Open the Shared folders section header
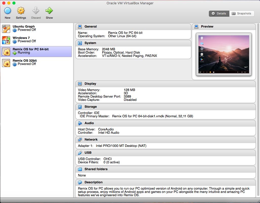 point(166,169)
